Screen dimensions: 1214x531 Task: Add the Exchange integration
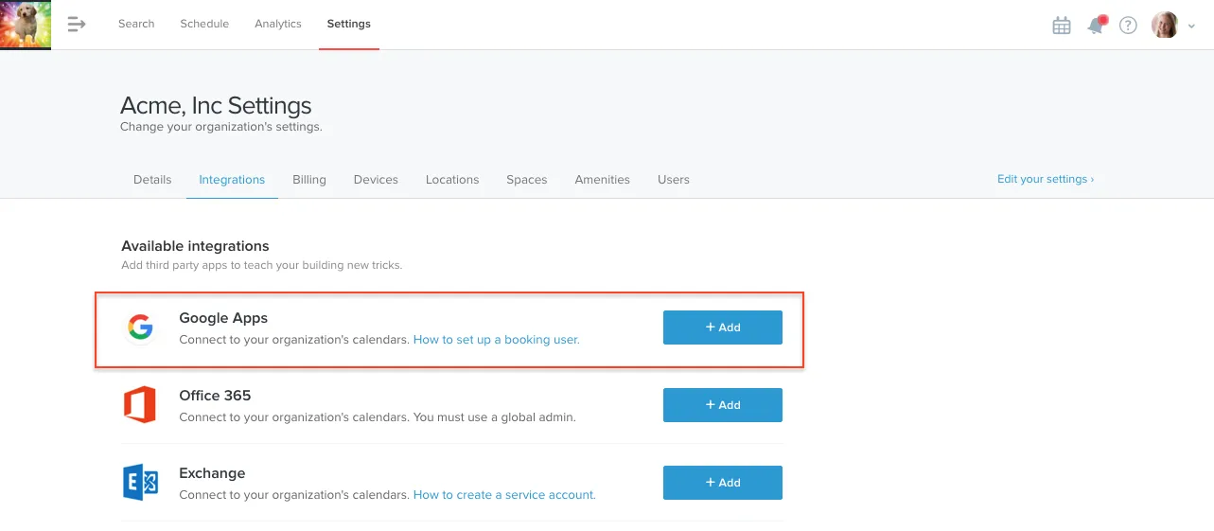click(x=723, y=483)
